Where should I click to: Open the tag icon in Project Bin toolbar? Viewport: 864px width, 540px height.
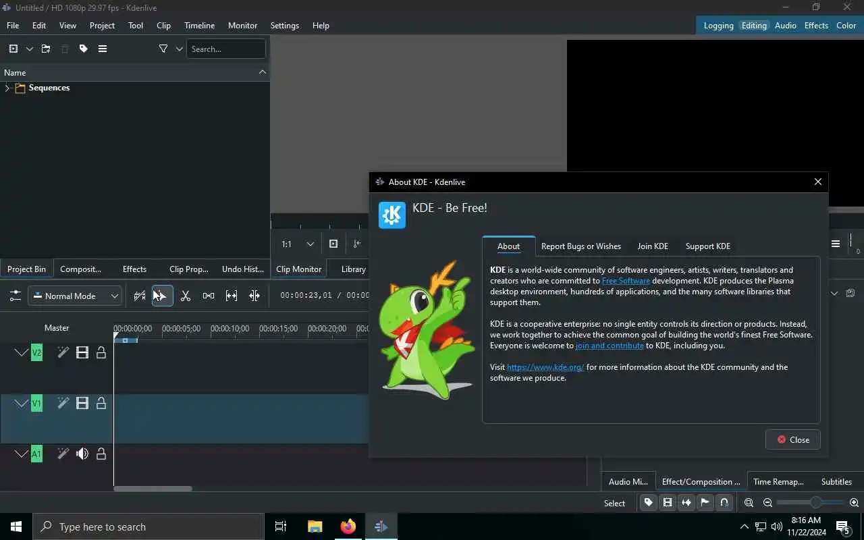click(84, 49)
